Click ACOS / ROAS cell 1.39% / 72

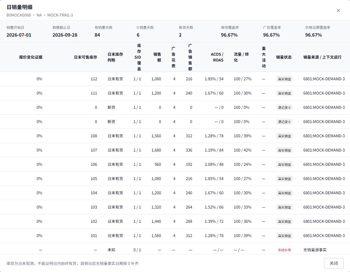pos(214,221)
